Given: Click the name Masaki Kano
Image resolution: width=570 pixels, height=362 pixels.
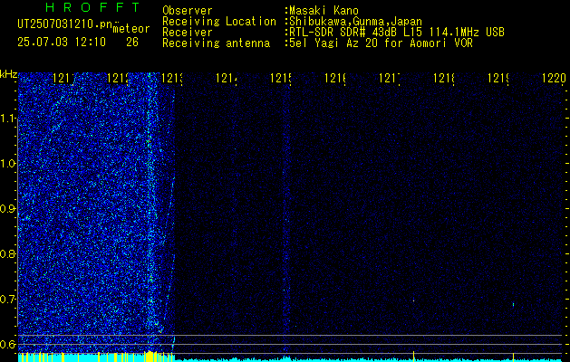Looking at the screenshot, I should point(324,11).
